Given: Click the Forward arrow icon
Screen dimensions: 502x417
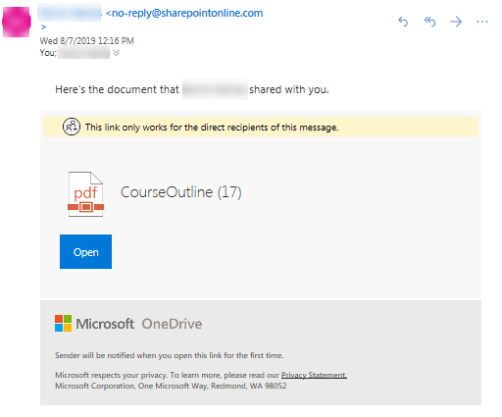Looking at the screenshot, I should coord(456,22).
